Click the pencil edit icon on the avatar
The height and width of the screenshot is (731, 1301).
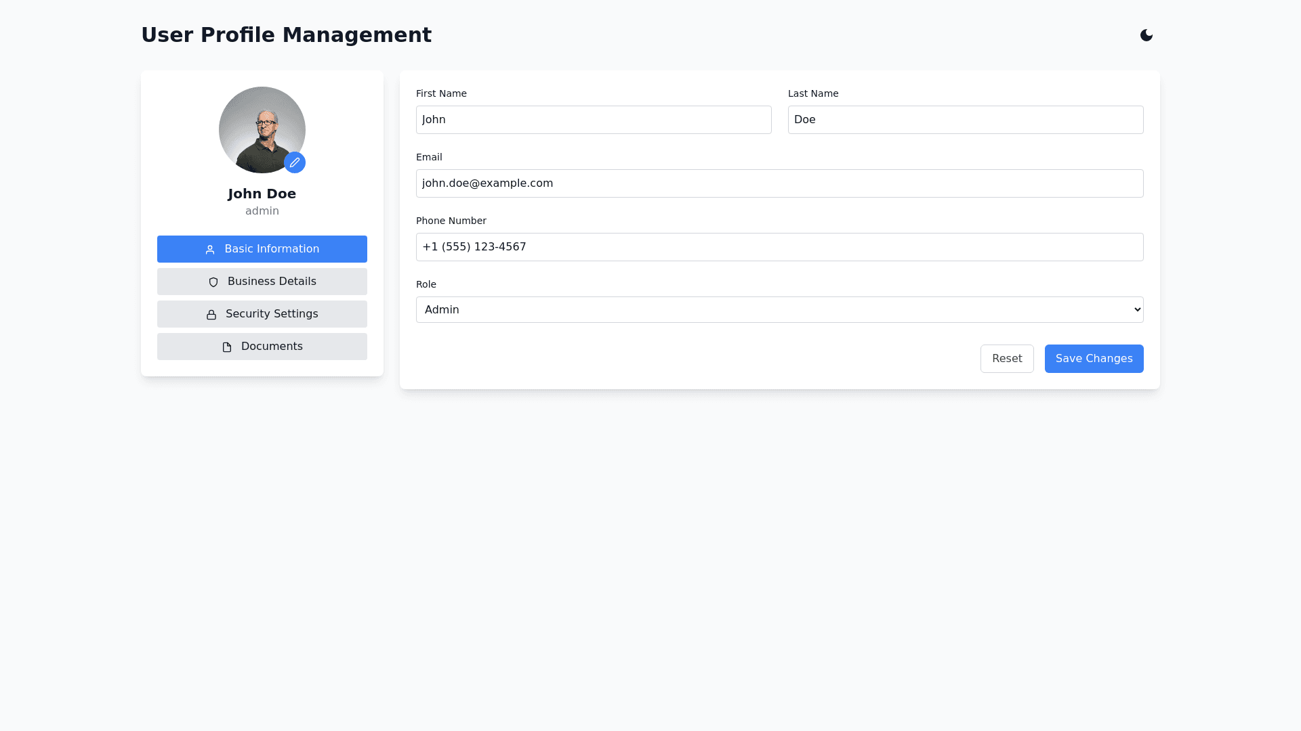click(295, 162)
